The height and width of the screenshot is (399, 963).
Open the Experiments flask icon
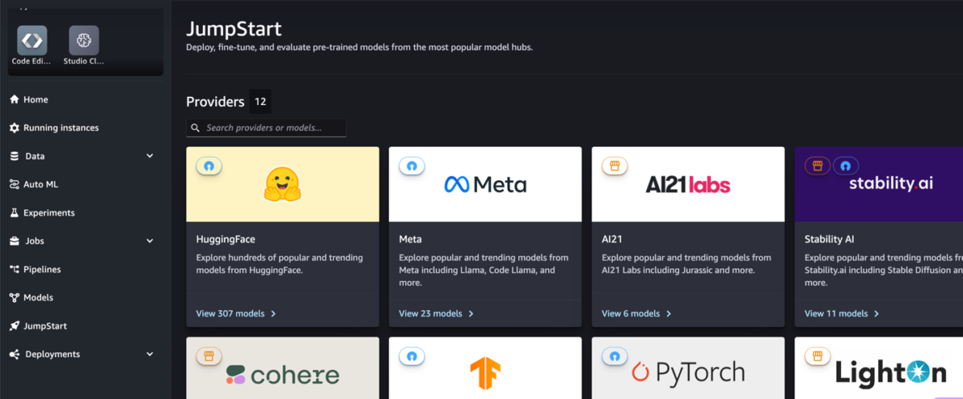[x=14, y=213]
